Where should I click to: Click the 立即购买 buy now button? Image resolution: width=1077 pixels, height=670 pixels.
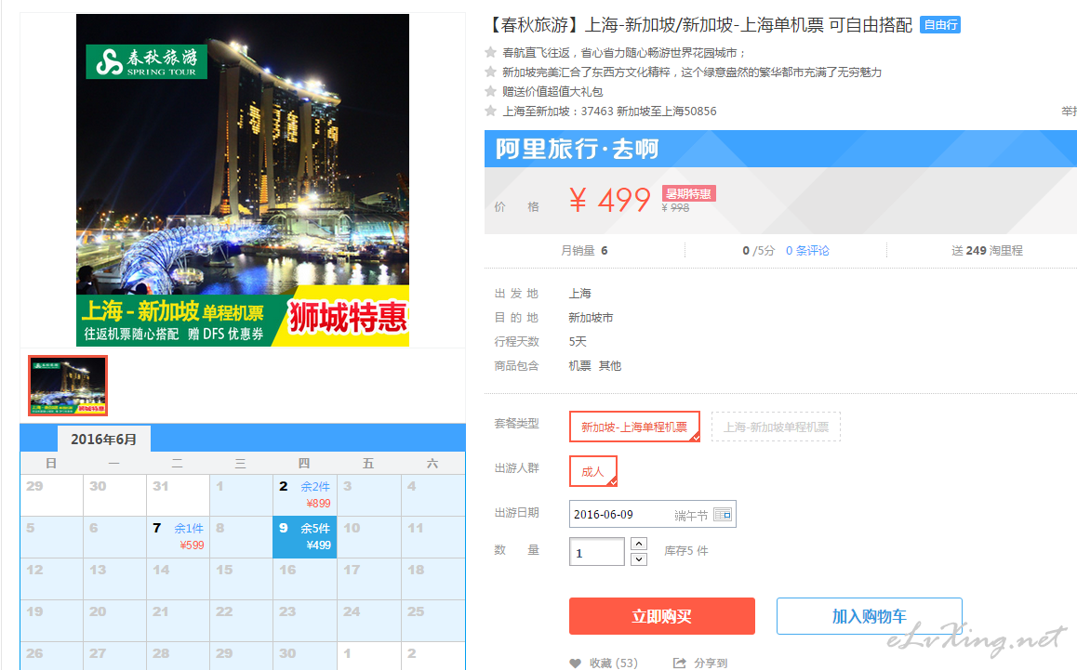661,616
